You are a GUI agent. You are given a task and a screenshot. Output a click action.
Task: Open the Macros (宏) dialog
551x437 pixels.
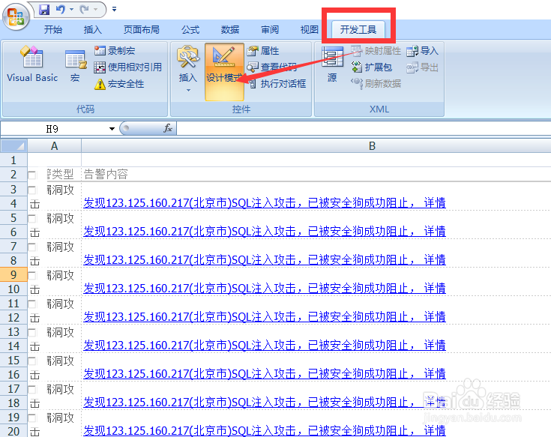coord(75,66)
